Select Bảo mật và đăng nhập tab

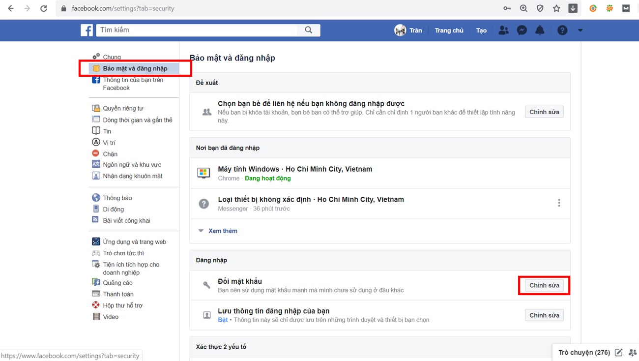point(134,68)
